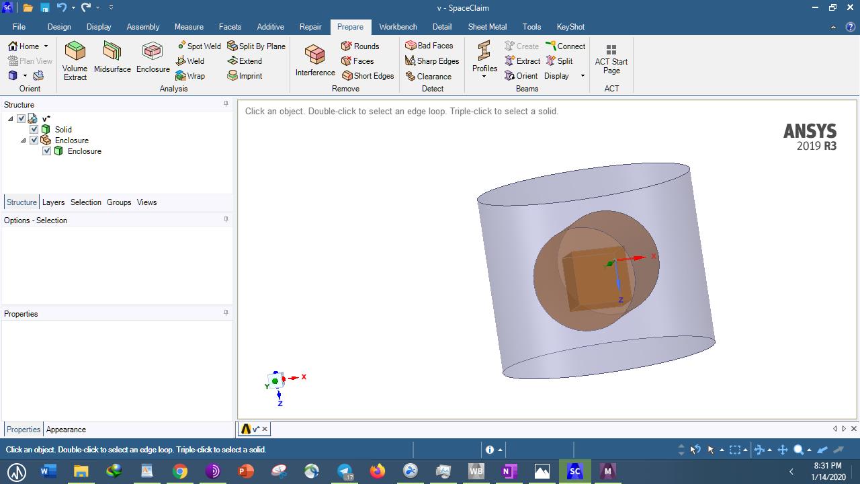
Task: Select the Midsurface tool
Action: (112, 58)
